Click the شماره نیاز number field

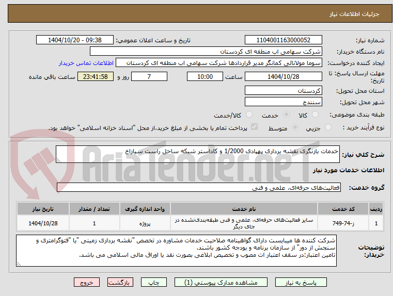pyautogui.click(x=283, y=40)
